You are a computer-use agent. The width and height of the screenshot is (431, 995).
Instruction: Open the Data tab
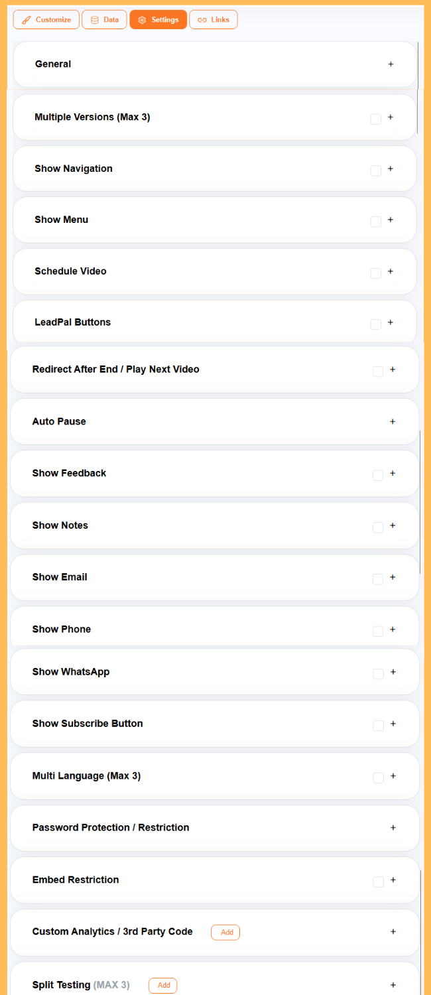(104, 20)
